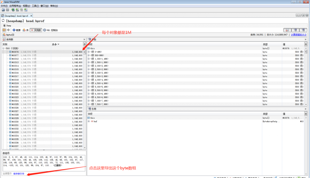The width and height of the screenshot is (310, 178).
Task: Select the this row in references table
Action: 196,118
